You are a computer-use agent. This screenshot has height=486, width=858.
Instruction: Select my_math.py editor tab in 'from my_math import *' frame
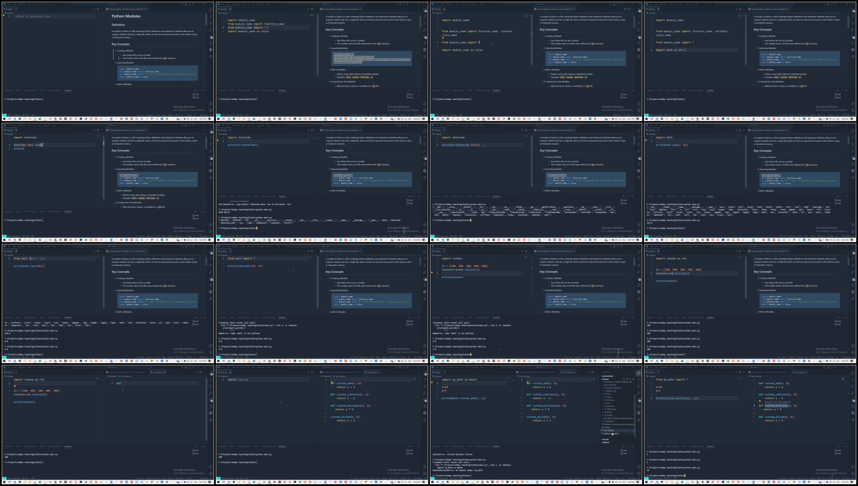pyautogui.click(x=800, y=372)
